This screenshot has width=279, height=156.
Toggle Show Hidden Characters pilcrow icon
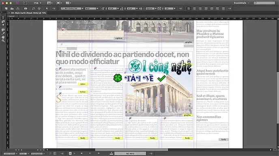pyautogui.click(x=47, y=8)
